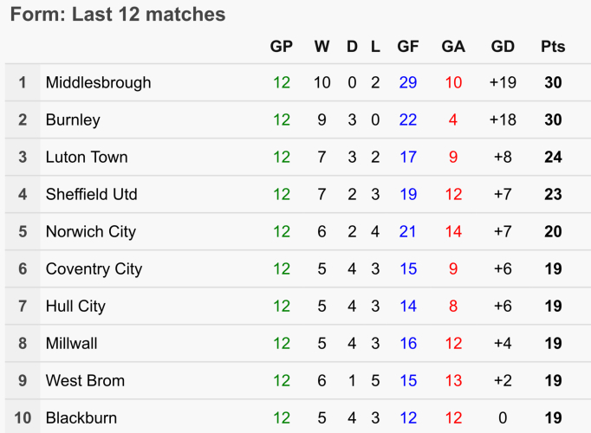The image size is (591, 433).
Task: Select Blackburn in the form table
Action: [x=81, y=418]
